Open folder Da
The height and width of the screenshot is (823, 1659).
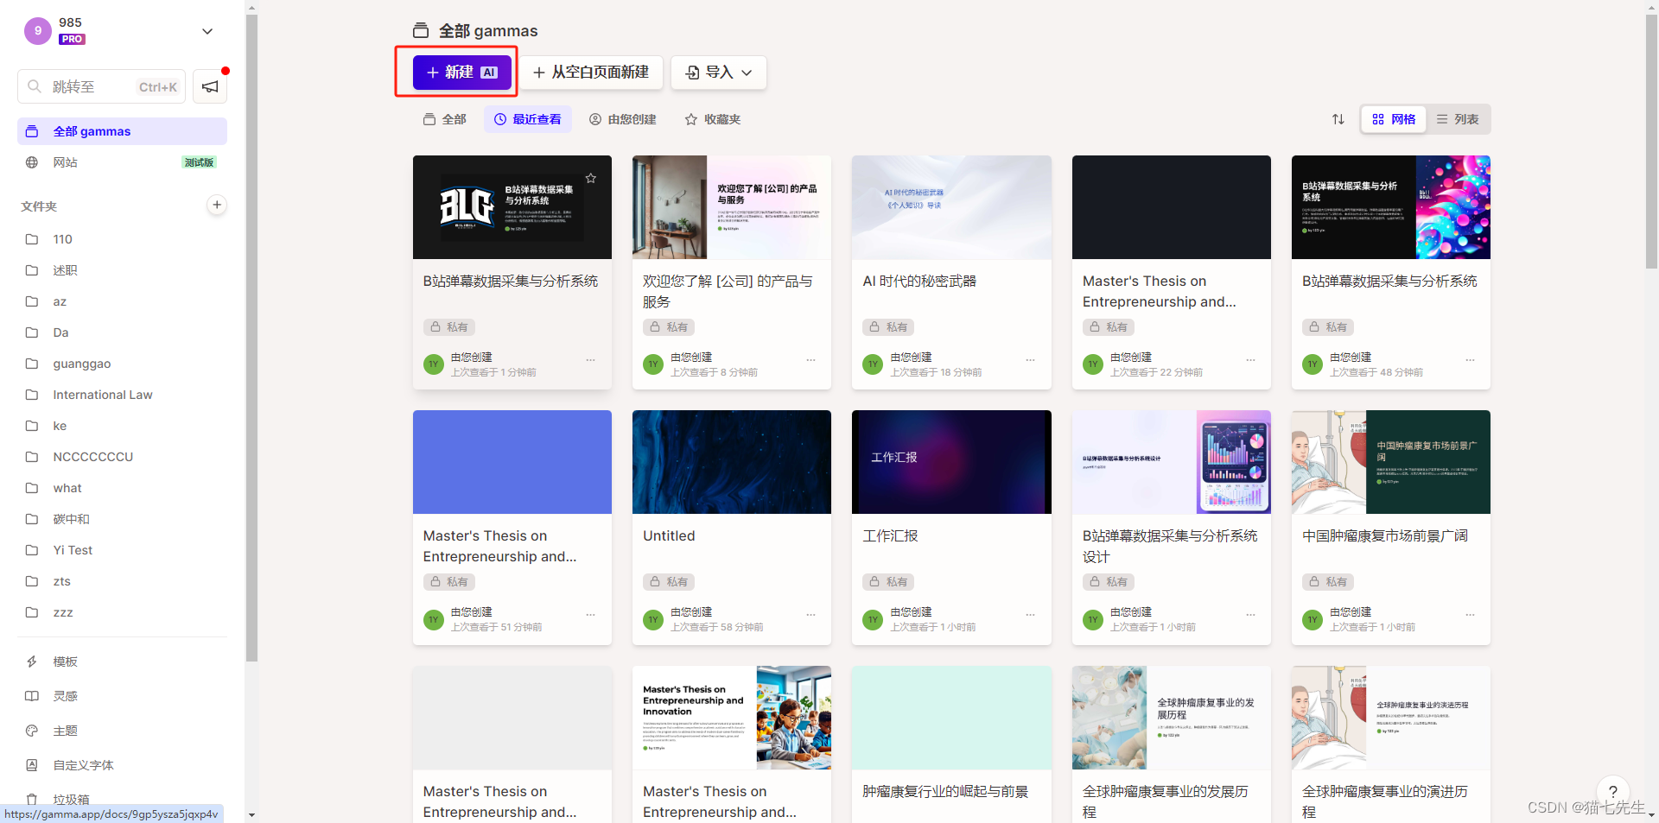tap(122, 332)
